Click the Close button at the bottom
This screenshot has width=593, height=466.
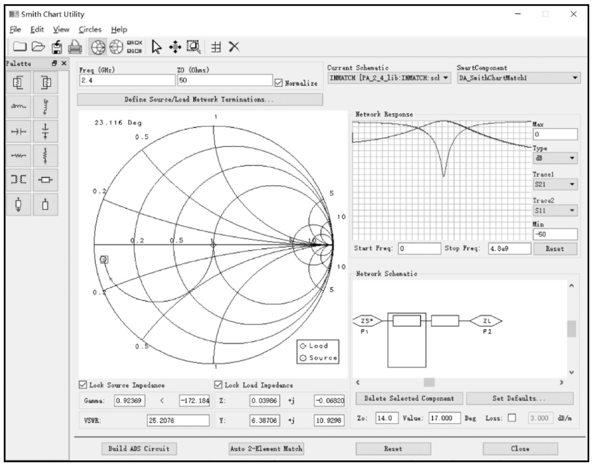[x=520, y=449]
